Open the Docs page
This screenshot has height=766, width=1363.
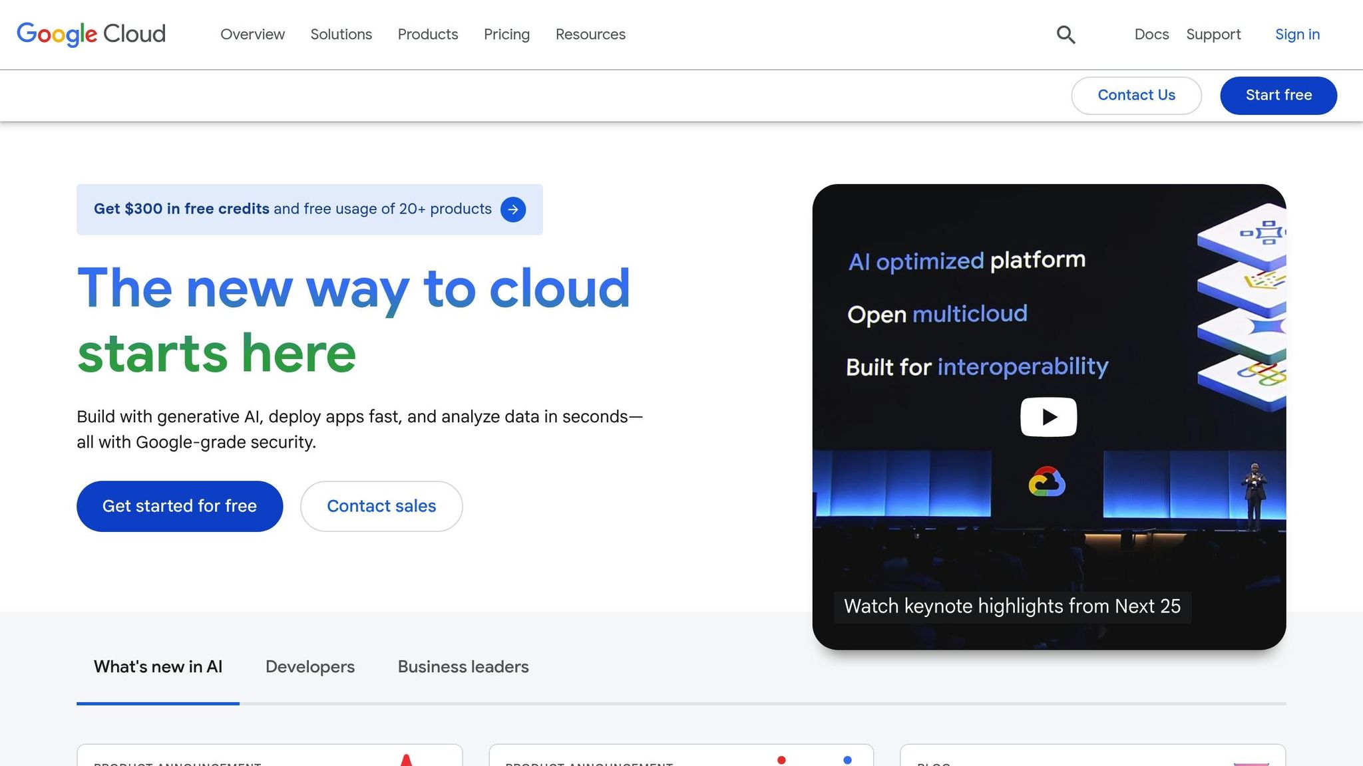coord(1151,35)
